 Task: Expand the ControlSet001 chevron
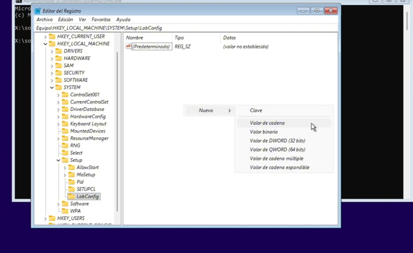pos(58,95)
